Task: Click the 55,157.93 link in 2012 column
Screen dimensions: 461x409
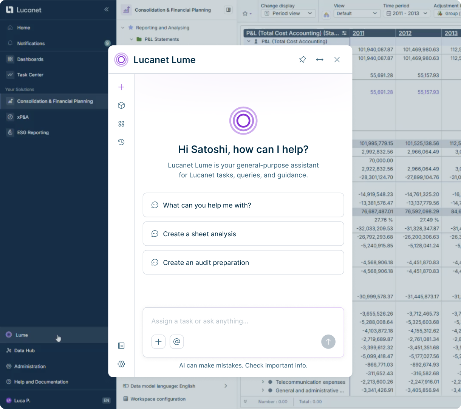Action: tap(428, 92)
